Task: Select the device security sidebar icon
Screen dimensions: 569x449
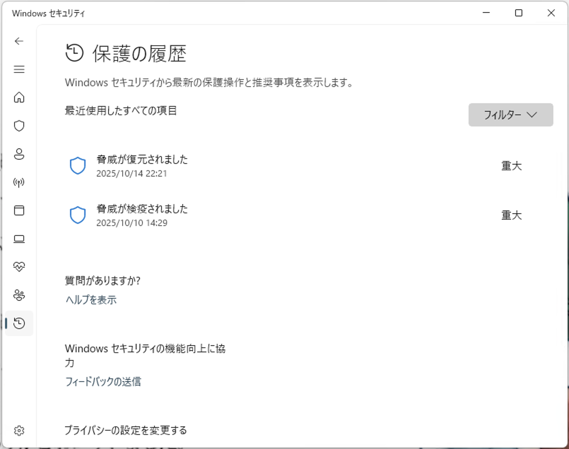Action: (19, 239)
